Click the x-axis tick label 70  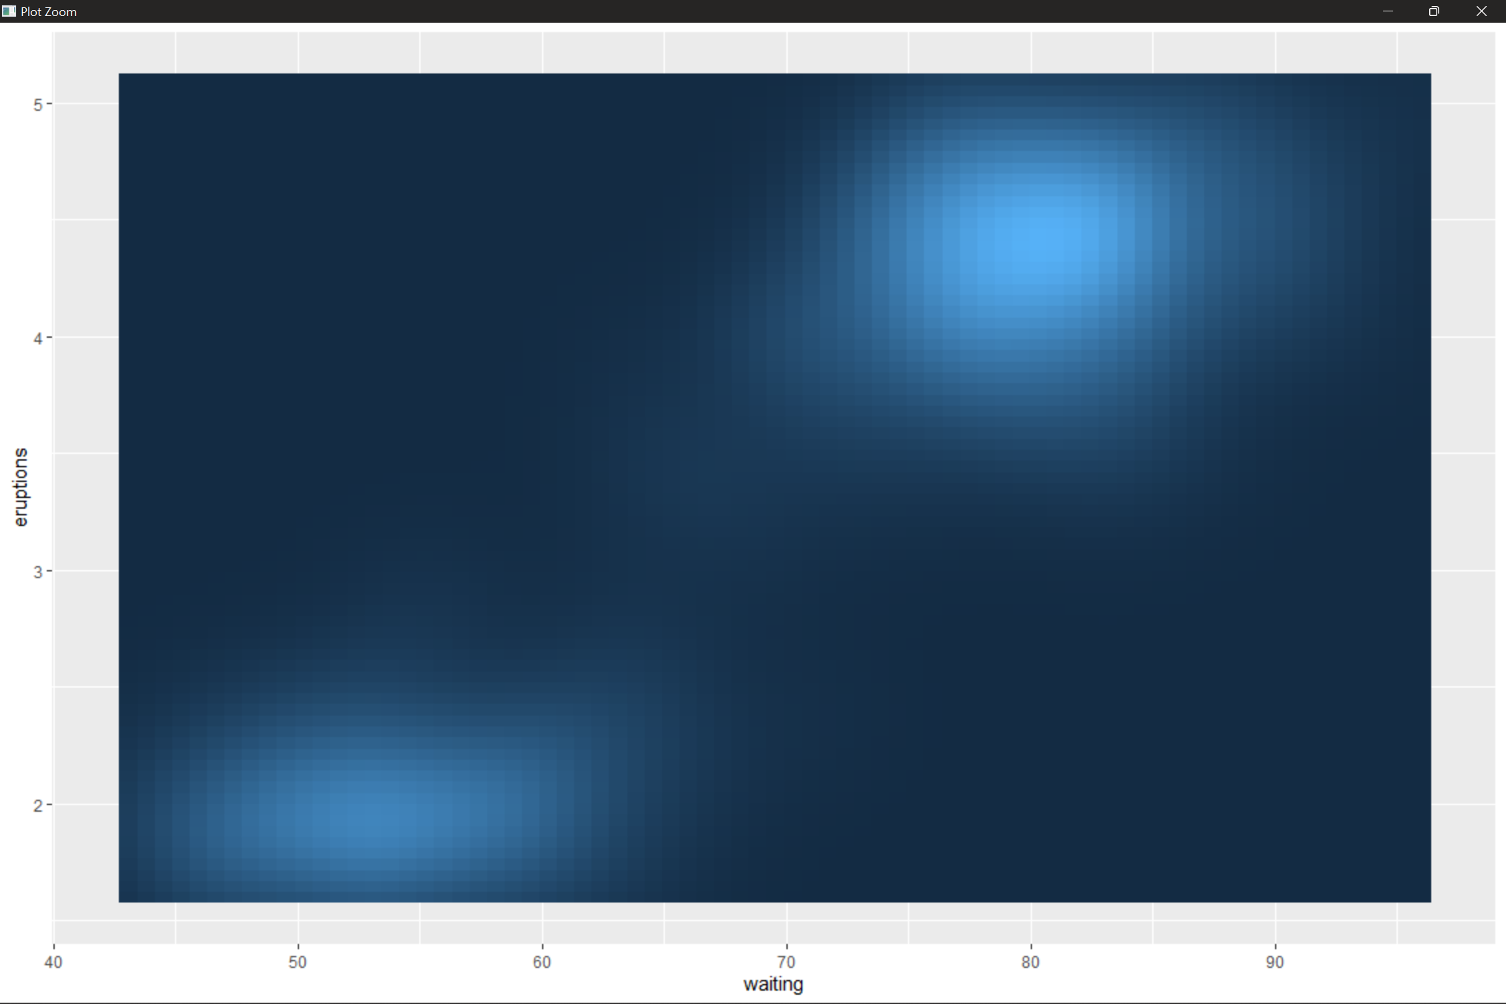pyautogui.click(x=786, y=962)
